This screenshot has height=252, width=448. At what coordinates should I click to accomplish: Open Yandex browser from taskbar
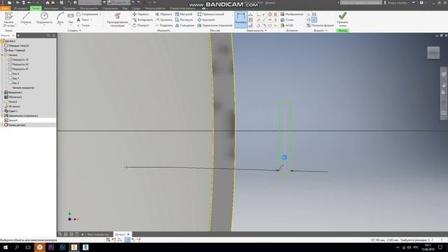[40, 247]
